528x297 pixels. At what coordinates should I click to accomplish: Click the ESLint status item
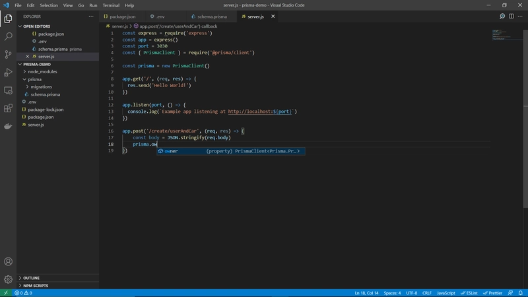(469, 293)
